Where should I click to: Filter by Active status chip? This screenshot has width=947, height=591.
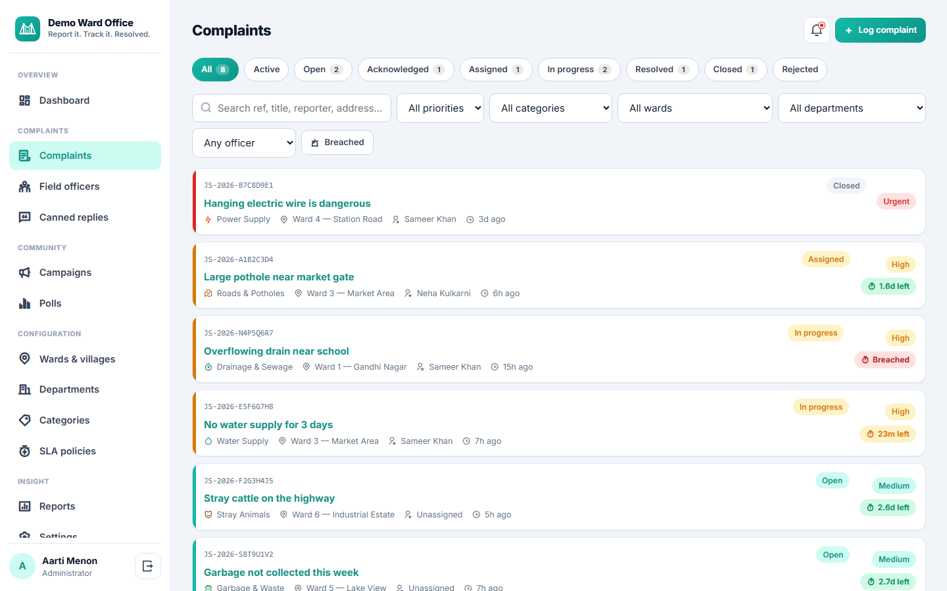point(266,70)
